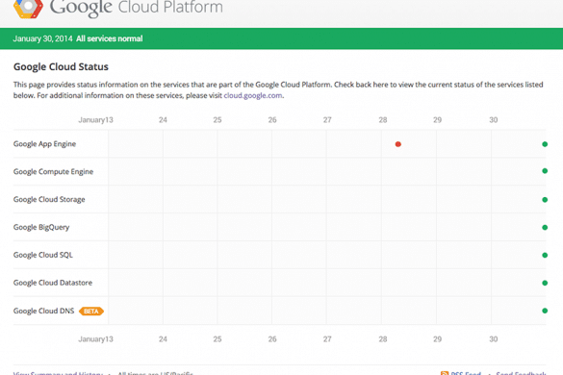Click the green status dot for Google Cloud Datastore

pos(545,283)
